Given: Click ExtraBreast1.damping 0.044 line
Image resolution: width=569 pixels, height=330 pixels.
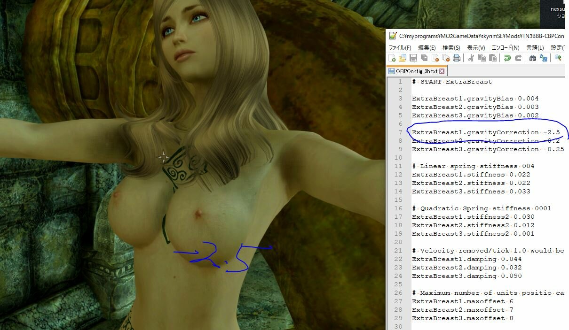Looking at the screenshot, I should tap(466, 259).
